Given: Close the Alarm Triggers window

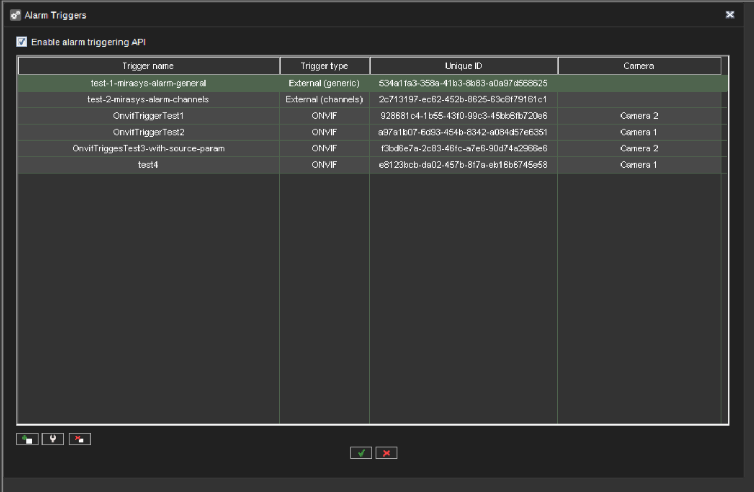Looking at the screenshot, I should tap(729, 15).
